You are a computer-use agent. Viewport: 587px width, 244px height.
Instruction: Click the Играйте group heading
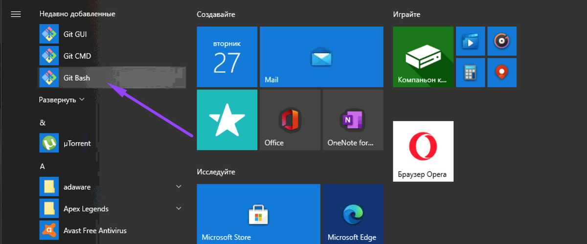point(406,15)
